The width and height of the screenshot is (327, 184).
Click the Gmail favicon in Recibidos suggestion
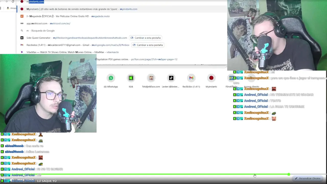[x=22, y=45]
